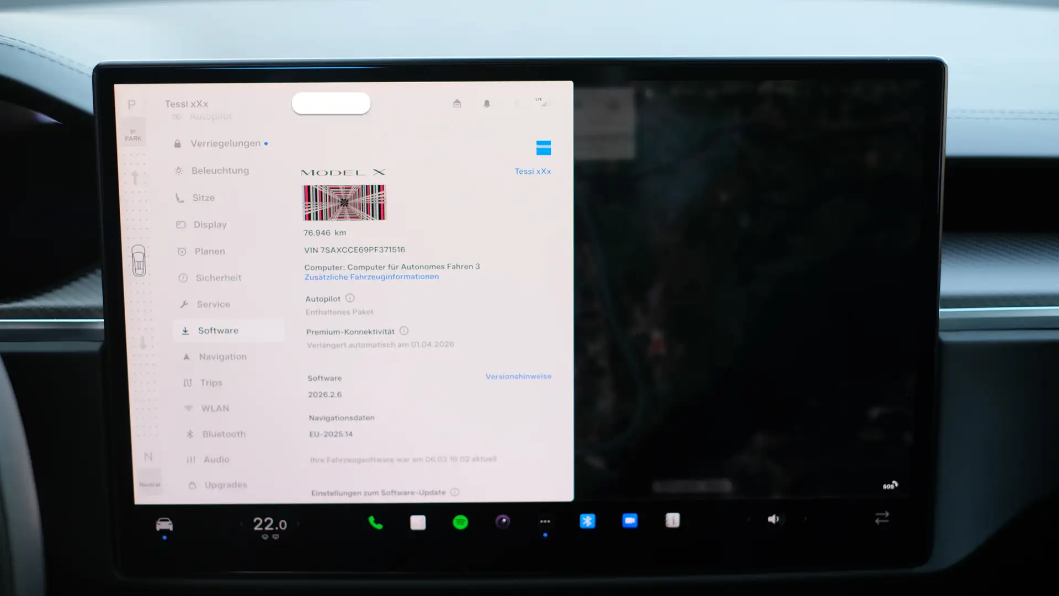Launch Spotify from the bottom bar
This screenshot has width=1059, height=596.
coord(460,522)
